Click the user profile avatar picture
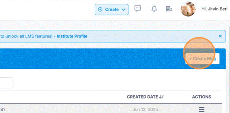Viewport: 230px width, 113px height. pos(188,9)
